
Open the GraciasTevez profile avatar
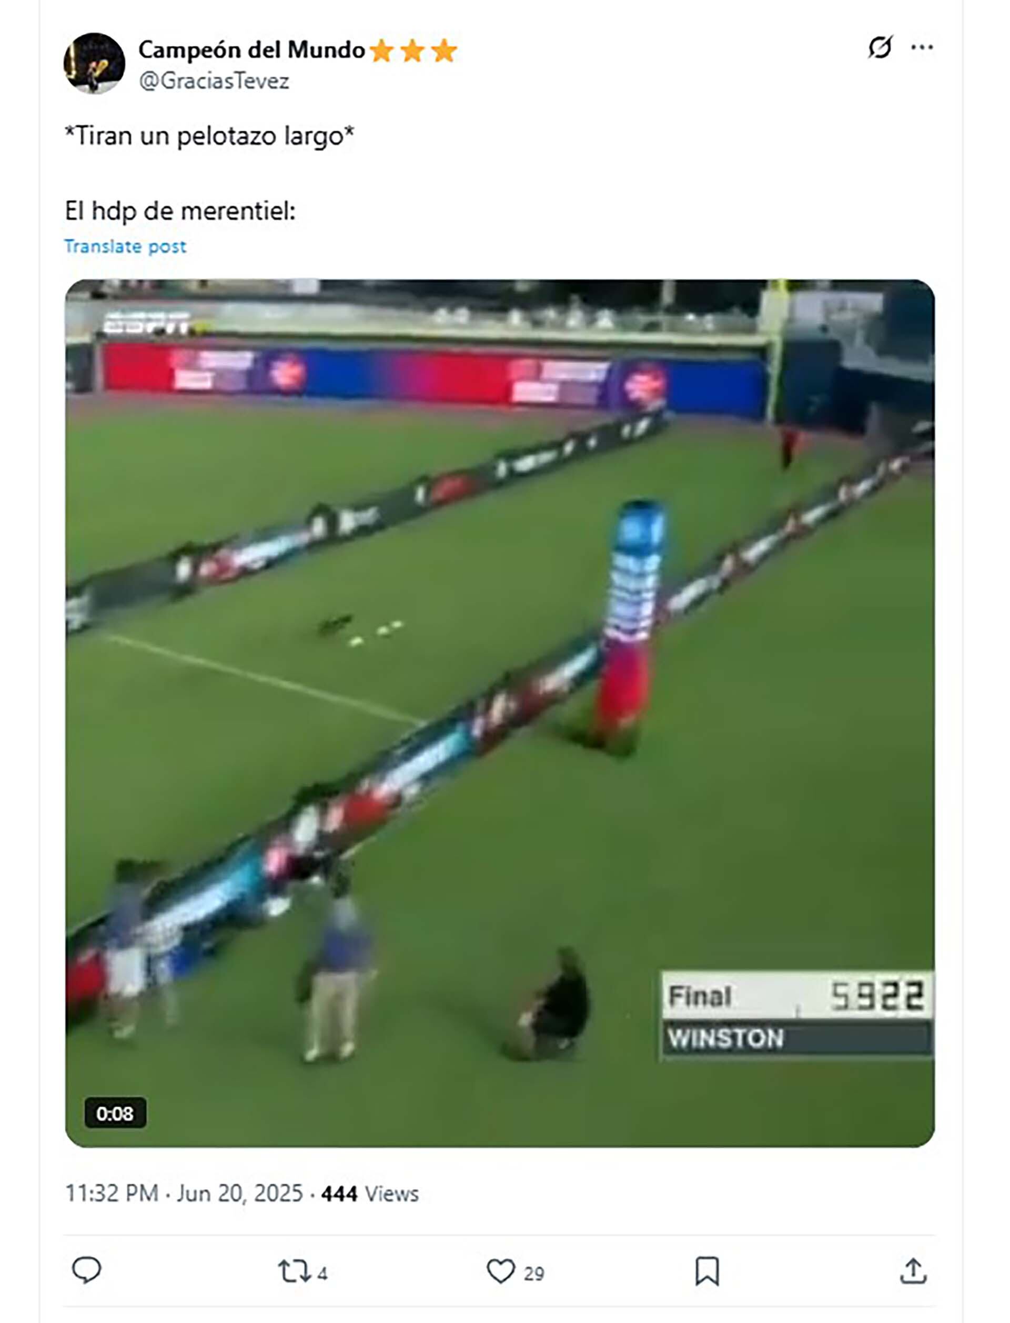(94, 63)
